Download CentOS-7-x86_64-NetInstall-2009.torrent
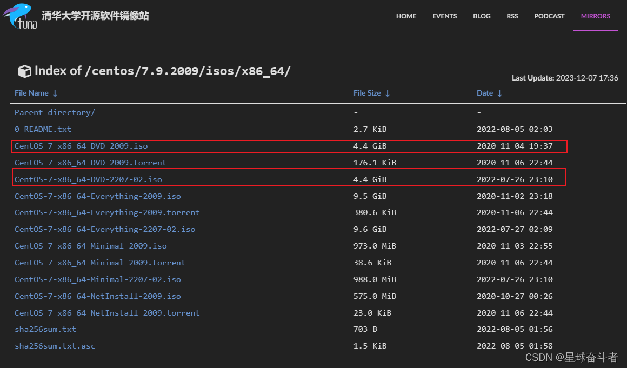This screenshot has width=627, height=368. coord(107,313)
